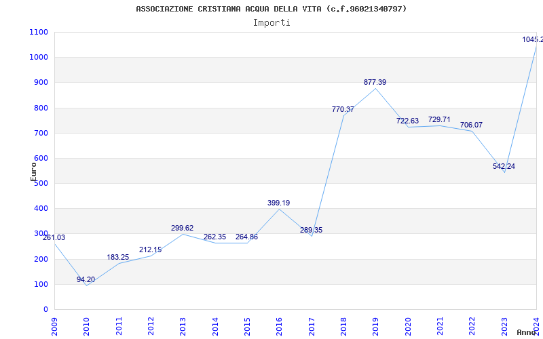Click the 706.07 data label
Viewport: 543px width, 339px height.
point(471,125)
